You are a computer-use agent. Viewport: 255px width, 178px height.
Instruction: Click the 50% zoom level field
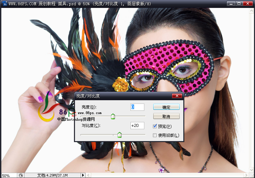(8, 175)
